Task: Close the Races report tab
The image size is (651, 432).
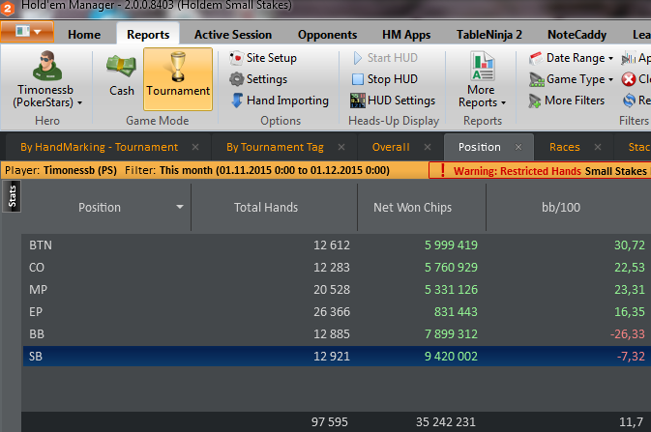Action: pyautogui.click(x=598, y=147)
